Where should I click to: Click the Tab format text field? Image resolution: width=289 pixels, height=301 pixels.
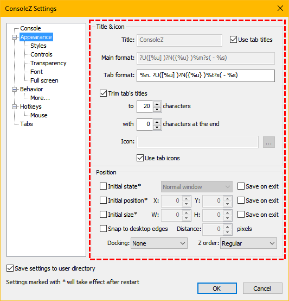tap(205, 76)
